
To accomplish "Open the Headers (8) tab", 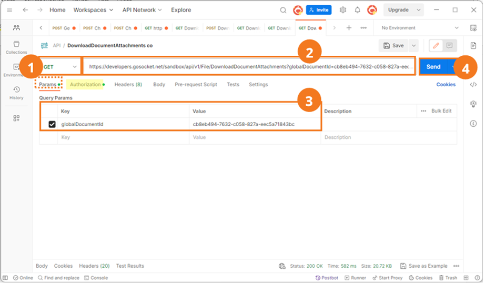I will [x=128, y=85].
